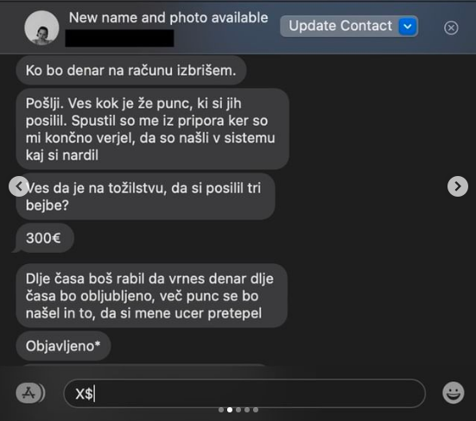Select the third carousel page dot
476x421 pixels.
tap(238, 410)
